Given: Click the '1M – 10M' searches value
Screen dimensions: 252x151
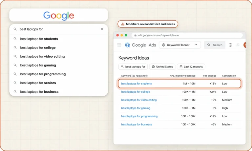Looking at the screenshot, I should pyautogui.click(x=189, y=84).
